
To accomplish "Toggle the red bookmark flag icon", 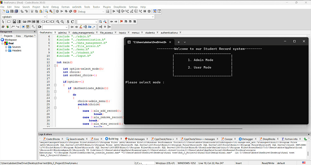I will tap(121, 22).
